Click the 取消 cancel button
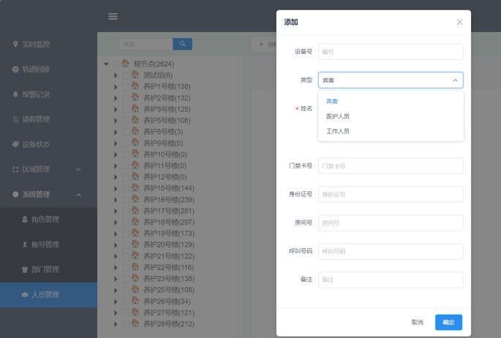The width and height of the screenshot is (501, 338). 417,322
